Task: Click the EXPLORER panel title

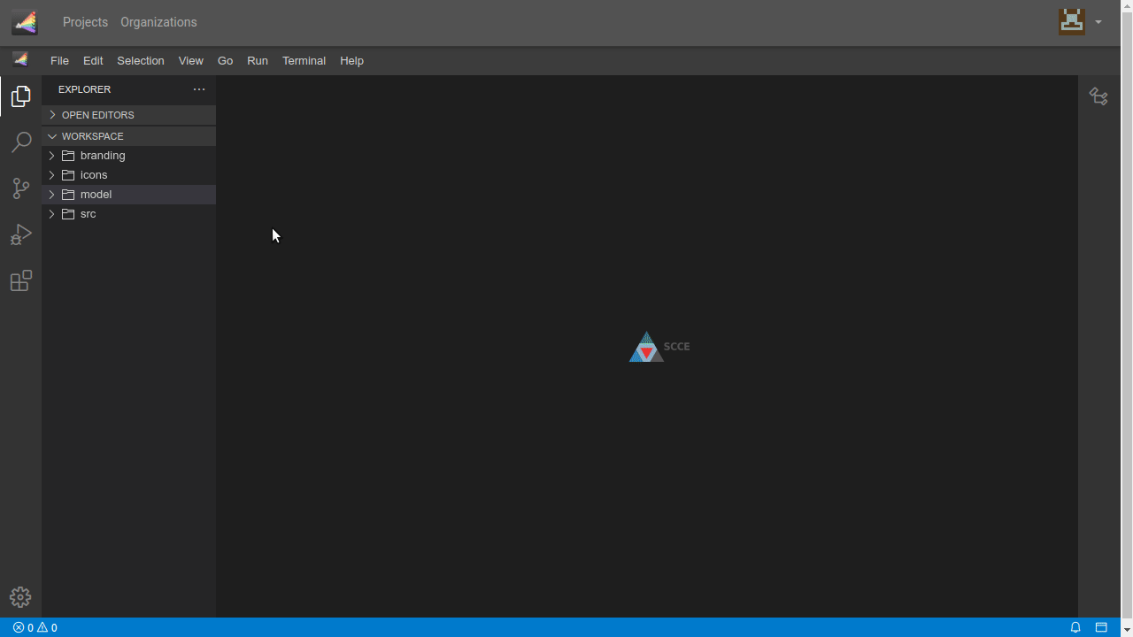Action: [84, 89]
